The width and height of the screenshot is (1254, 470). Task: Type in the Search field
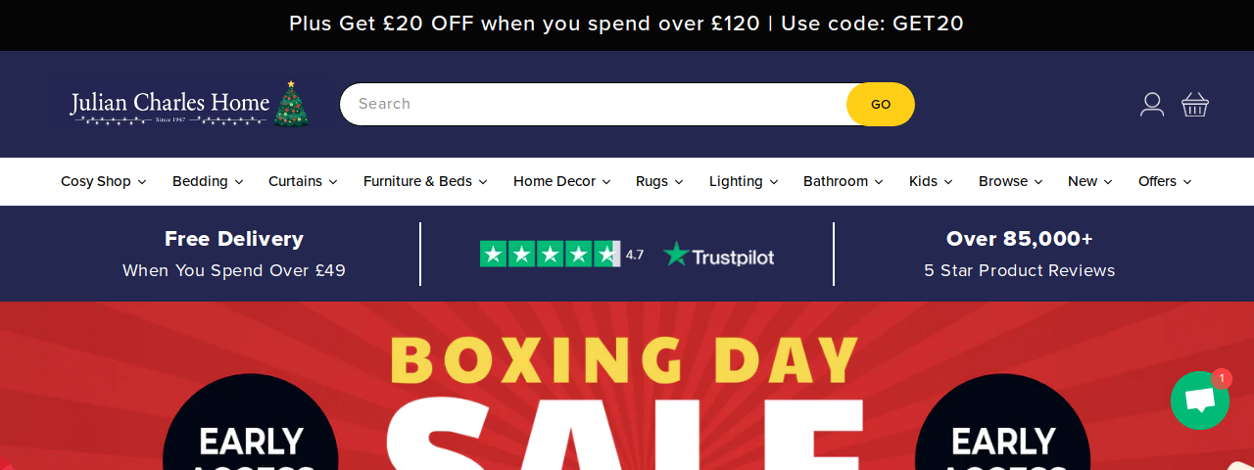point(593,104)
